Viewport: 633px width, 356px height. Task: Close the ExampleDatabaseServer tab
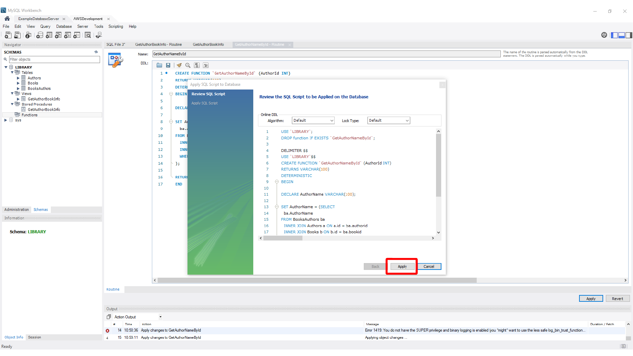click(x=64, y=19)
